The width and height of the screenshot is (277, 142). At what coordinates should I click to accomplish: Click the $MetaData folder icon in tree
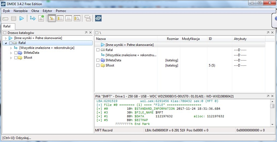[x=20, y=53]
